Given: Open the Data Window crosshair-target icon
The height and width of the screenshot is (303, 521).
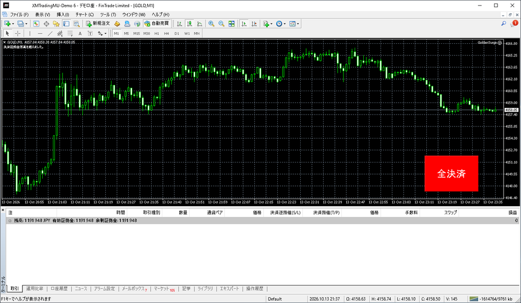Looking at the screenshot, I should pos(46,23).
